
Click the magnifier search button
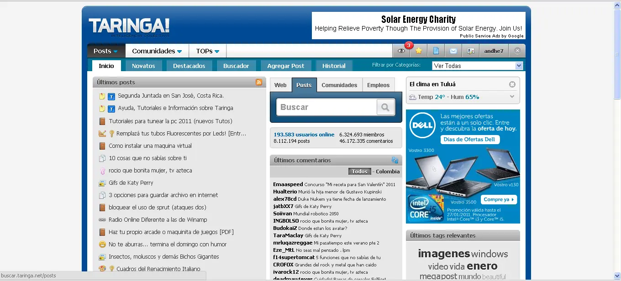pyautogui.click(x=385, y=108)
